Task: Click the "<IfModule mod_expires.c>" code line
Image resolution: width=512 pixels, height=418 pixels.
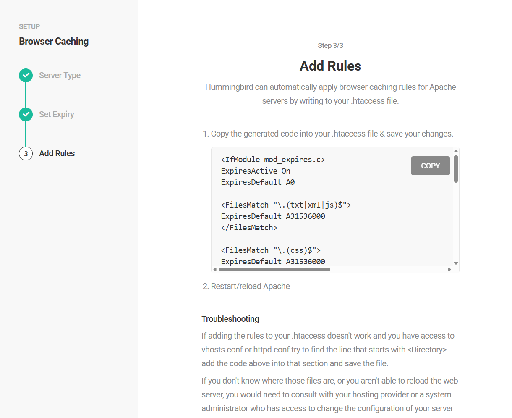Action: (x=273, y=160)
